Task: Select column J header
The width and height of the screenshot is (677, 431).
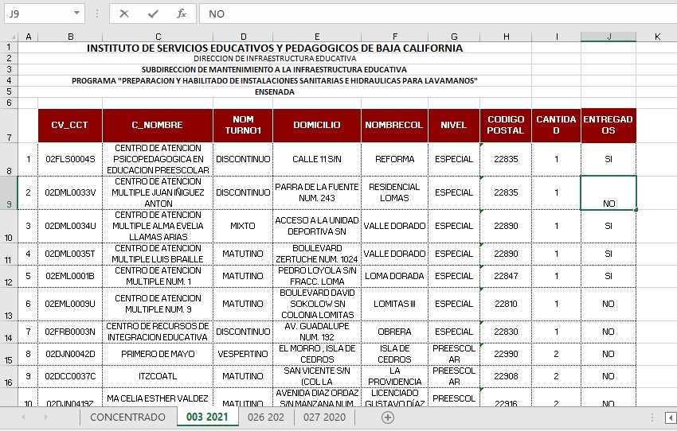Action: pos(609,37)
